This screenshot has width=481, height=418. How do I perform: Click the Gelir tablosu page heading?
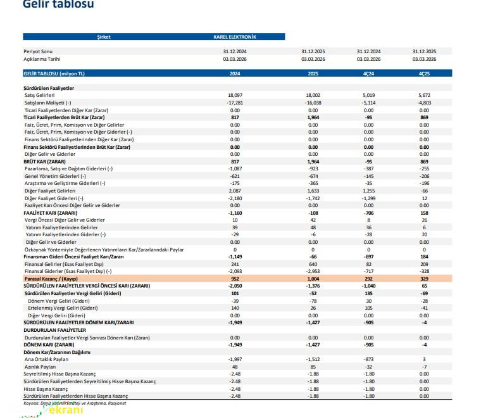coord(58,5)
